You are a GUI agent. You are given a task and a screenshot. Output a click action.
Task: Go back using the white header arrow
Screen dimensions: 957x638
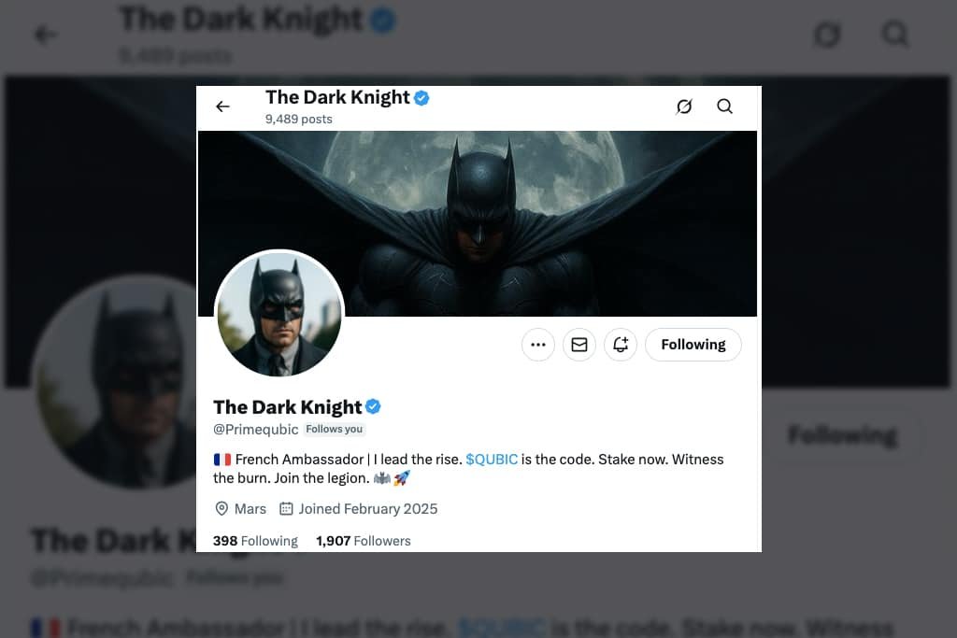[222, 106]
